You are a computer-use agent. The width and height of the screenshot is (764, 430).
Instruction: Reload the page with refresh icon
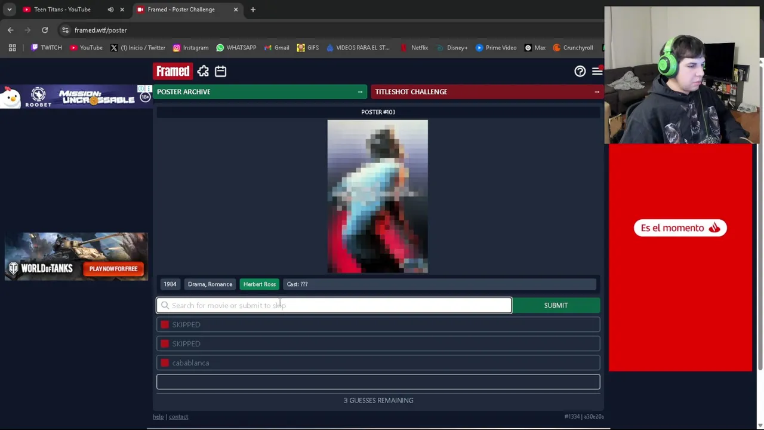click(x=45, y=30)
